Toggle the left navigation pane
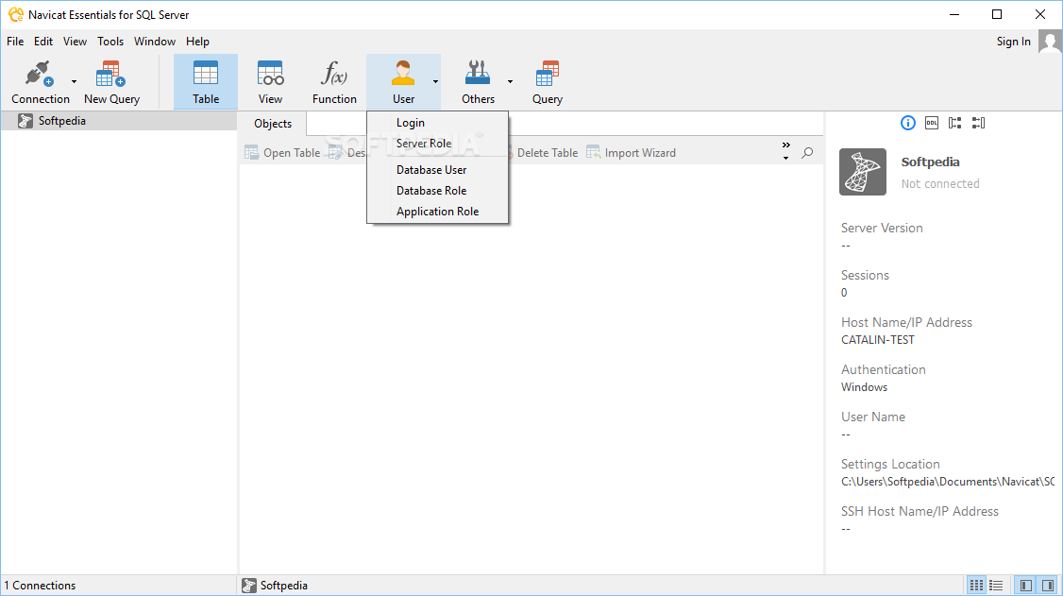 [x=1026, y=586]
